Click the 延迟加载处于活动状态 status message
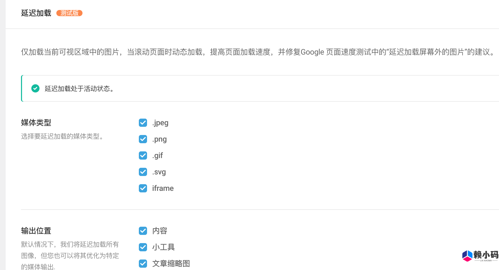499x270 pixels. (79, 89)
